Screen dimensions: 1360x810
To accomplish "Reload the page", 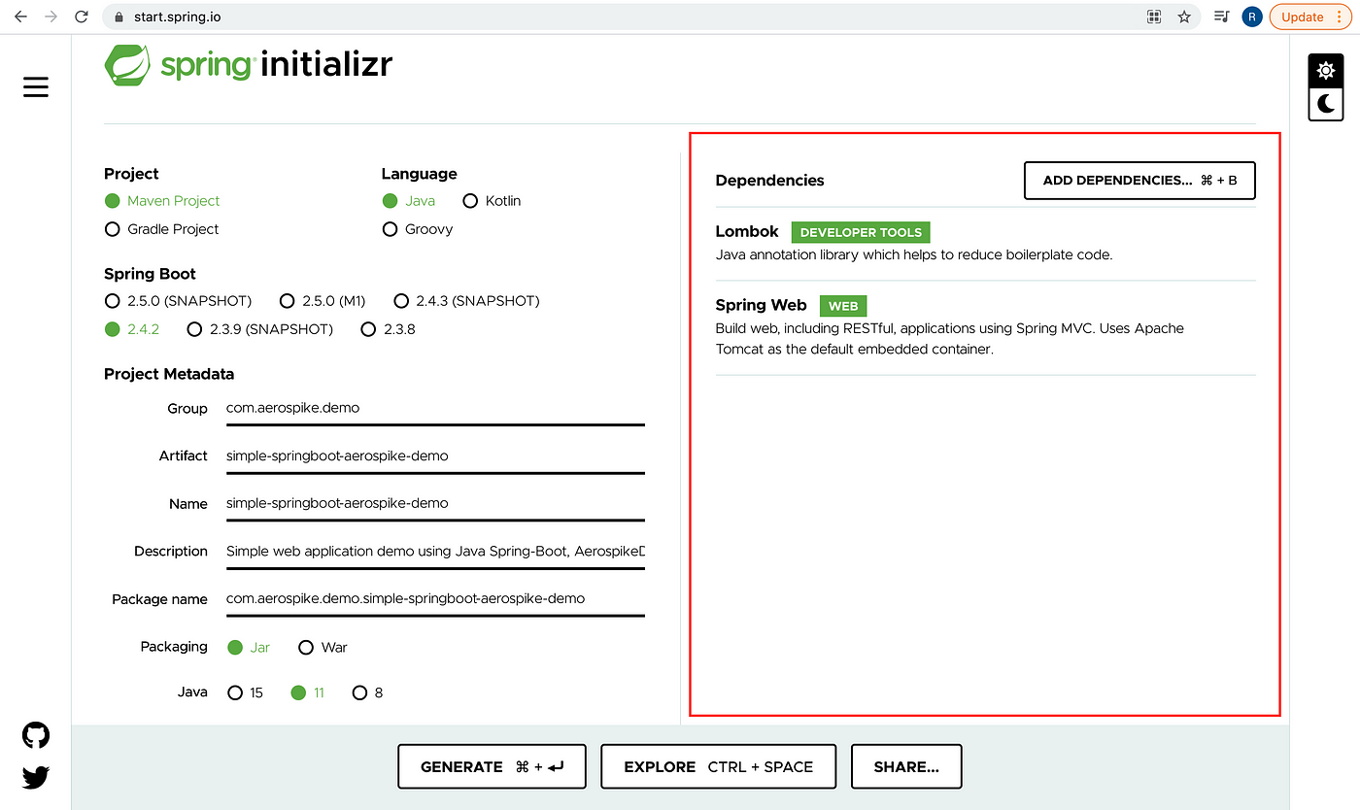I will 82,17.
